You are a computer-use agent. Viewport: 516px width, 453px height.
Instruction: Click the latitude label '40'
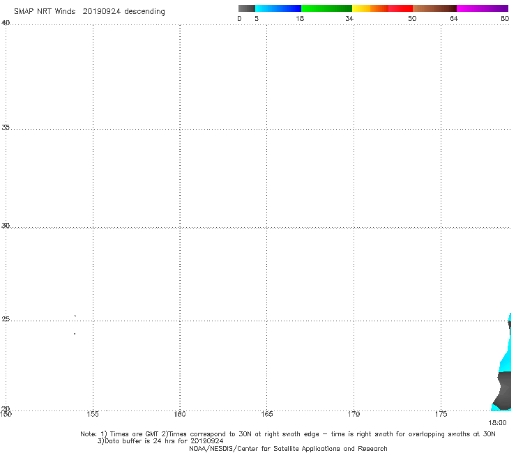(x=6, y=22)
